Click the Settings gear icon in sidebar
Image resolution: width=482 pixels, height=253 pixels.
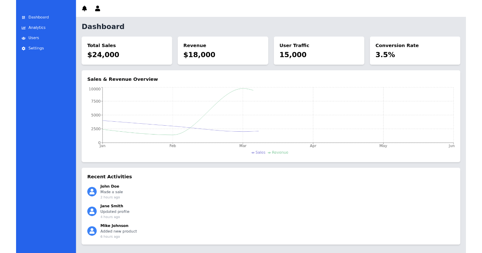point(23,49)
